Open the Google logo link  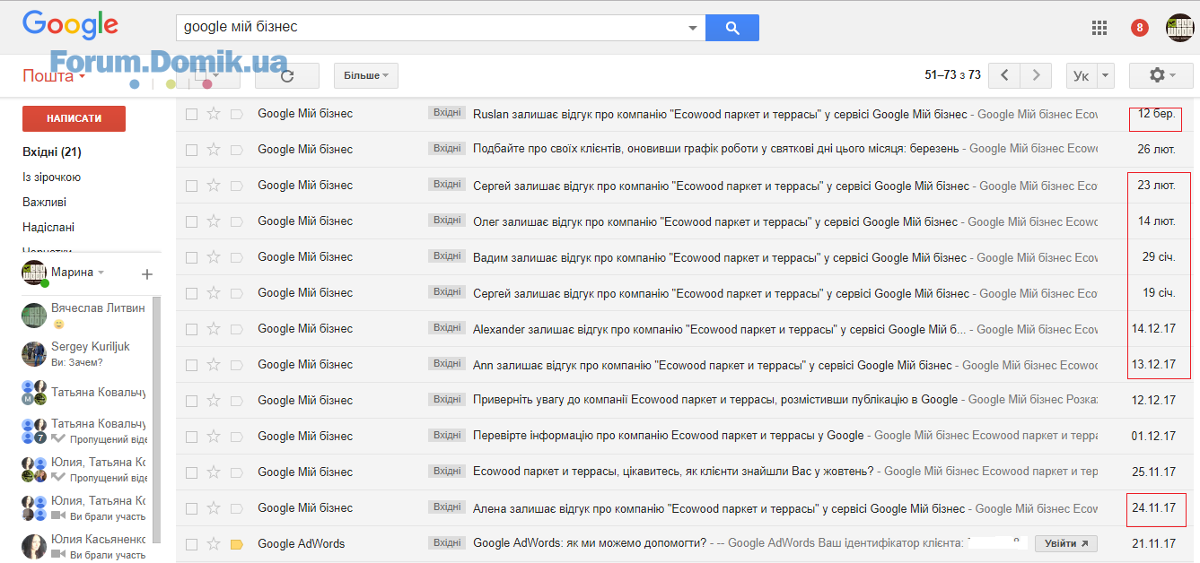tap(71, 25)
